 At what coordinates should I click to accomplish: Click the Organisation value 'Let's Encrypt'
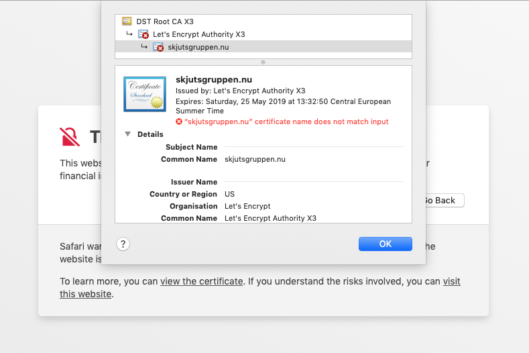(247, 206)
